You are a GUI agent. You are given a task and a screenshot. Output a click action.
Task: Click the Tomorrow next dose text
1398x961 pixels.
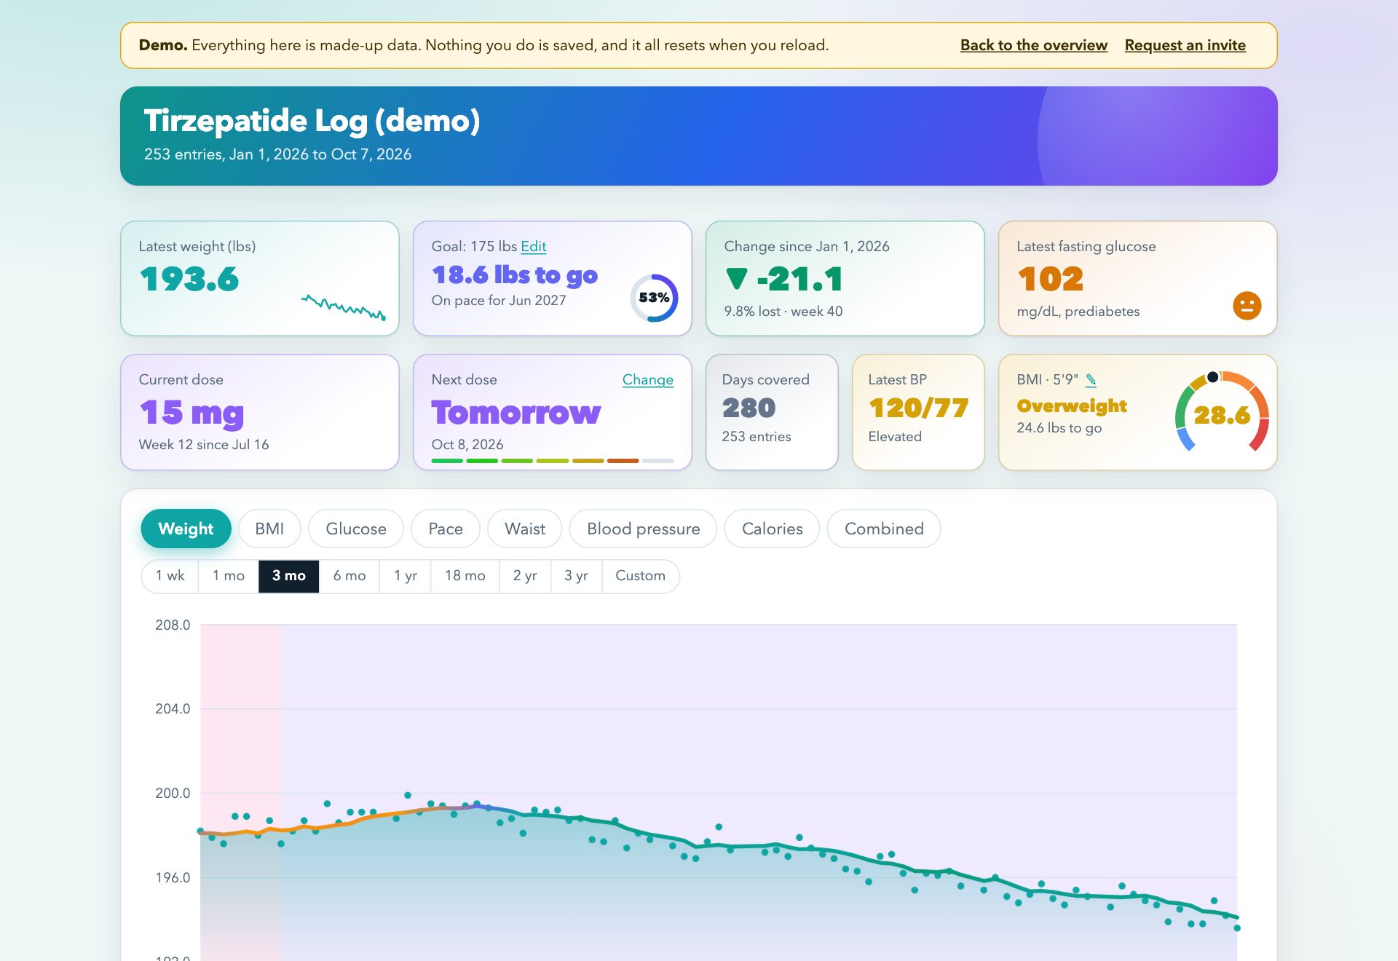516,413
